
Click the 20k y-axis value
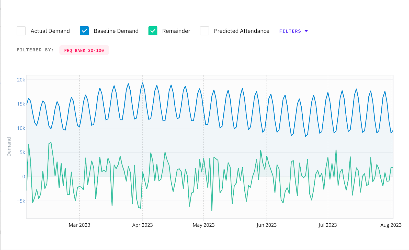21,80
